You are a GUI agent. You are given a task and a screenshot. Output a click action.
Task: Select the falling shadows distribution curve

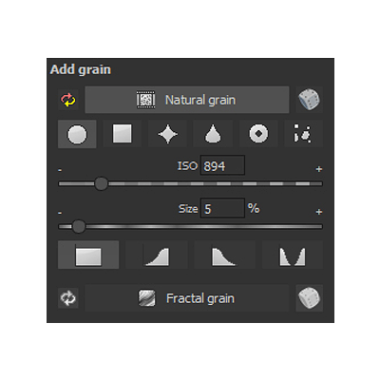(x=224, y=255)
